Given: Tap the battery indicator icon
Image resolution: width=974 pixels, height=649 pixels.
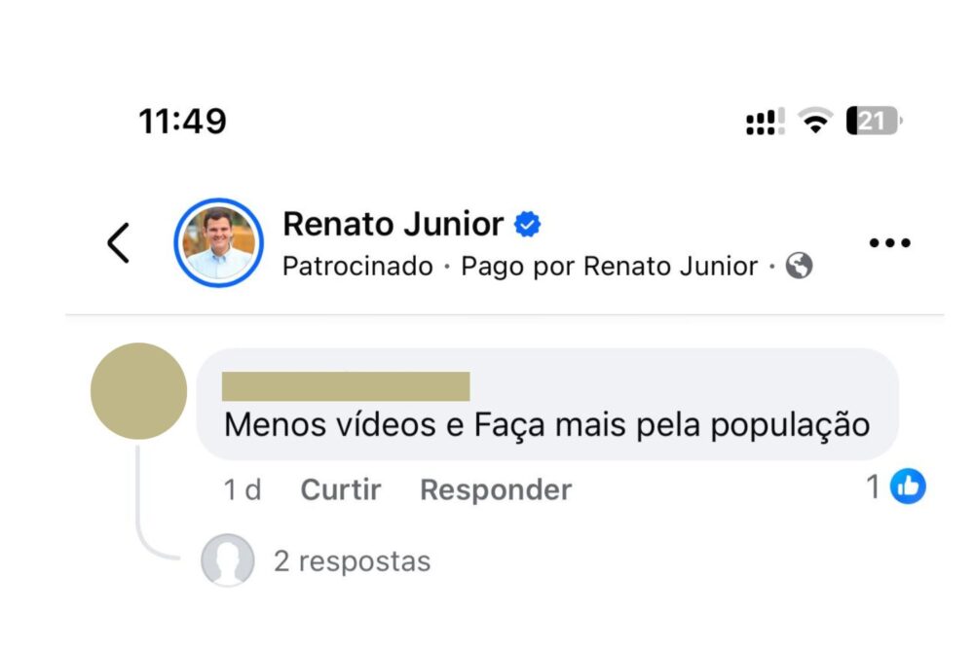Looking at the screenshot, I should [874, 122].
